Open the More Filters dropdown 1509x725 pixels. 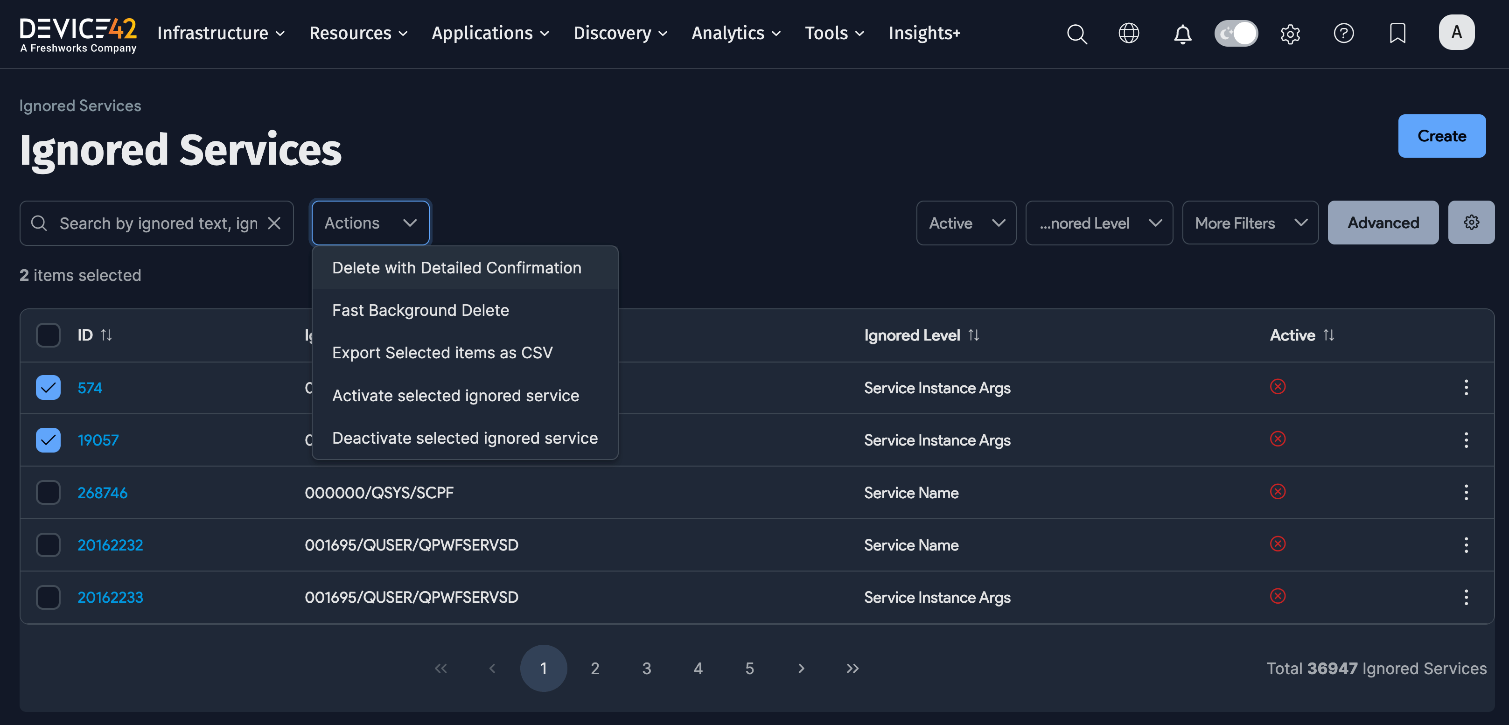click(x=1250, y=223)
